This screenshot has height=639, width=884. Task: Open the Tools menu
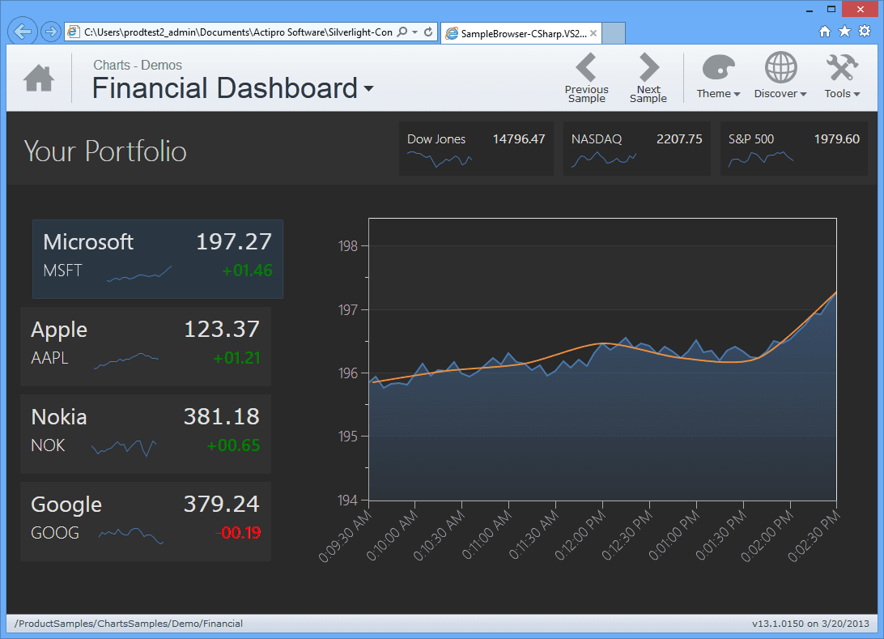[842, 77]
